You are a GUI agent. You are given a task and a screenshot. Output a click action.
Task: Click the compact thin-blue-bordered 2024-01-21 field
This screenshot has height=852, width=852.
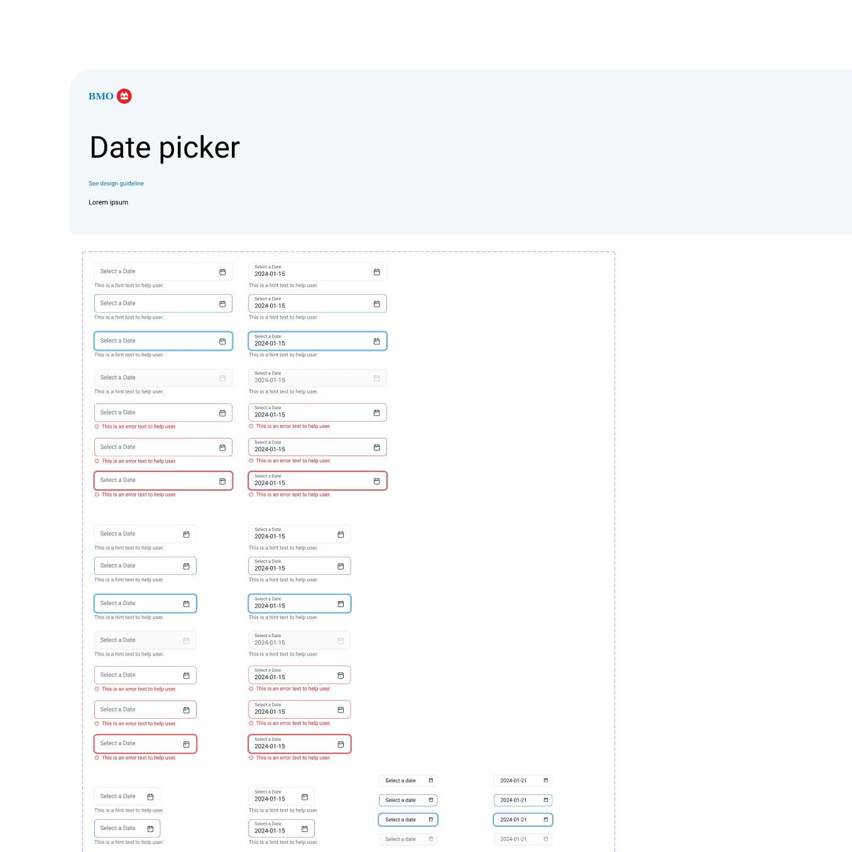(523, 800)
